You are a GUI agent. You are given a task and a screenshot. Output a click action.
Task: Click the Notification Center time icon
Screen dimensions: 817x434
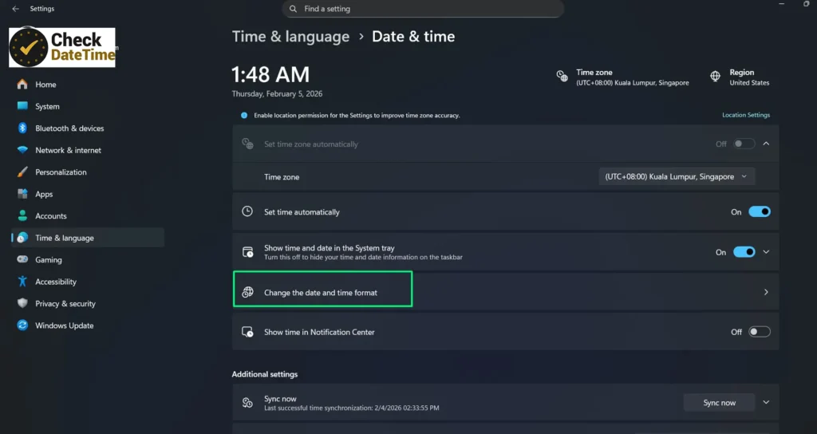point(247,332)
